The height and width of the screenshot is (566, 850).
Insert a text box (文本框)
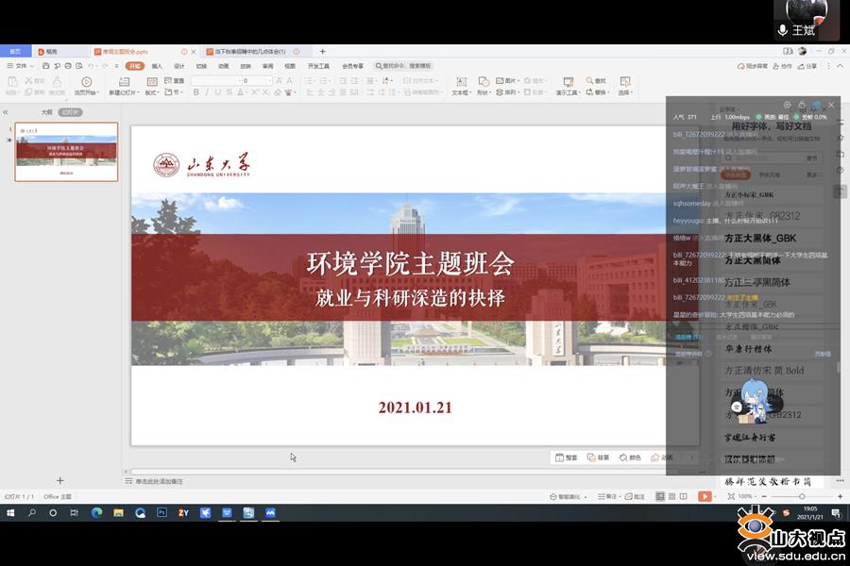click(460, 85)
